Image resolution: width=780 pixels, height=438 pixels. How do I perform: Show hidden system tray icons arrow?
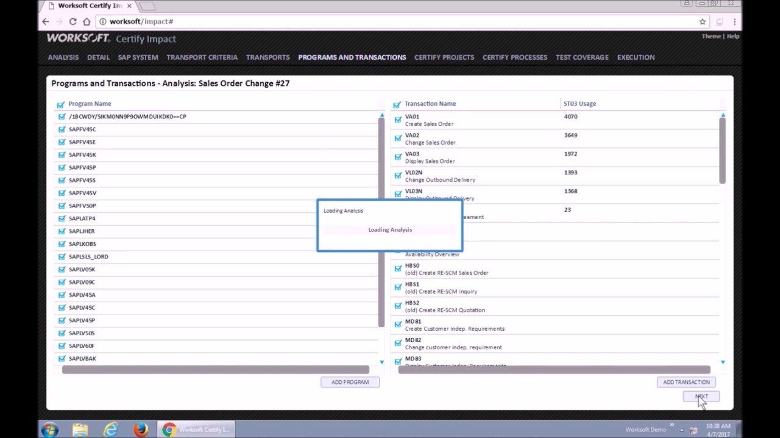(681, 430)
